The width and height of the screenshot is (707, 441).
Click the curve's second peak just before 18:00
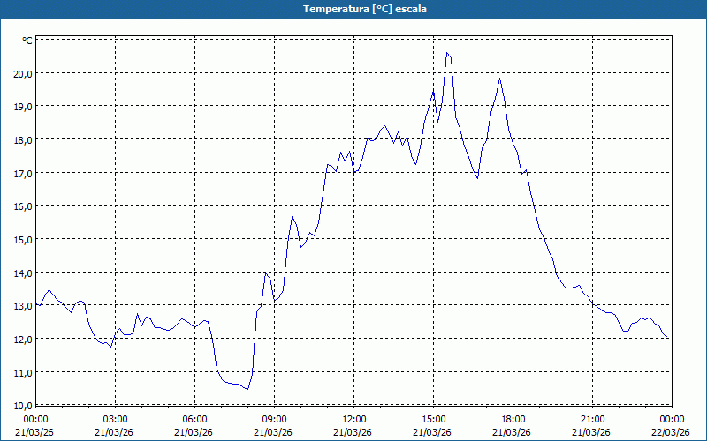click(x=499, y=78)
